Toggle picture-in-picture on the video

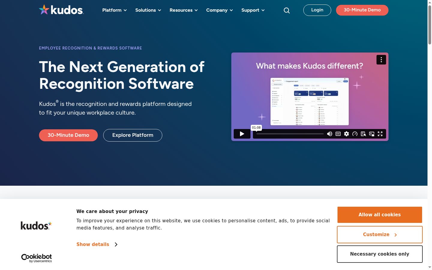[372, 134]
